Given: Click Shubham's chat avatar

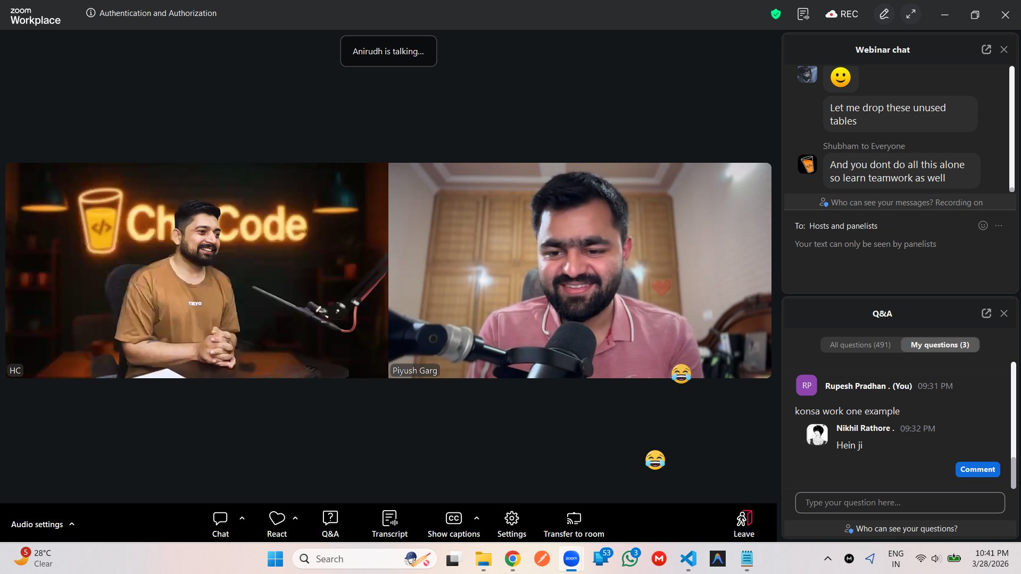Looking at the screenshot, I should coord(807,164).
